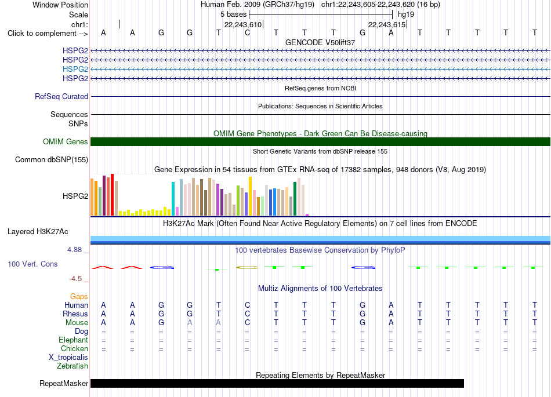
Task: Click the 100 Vert. Cons track label
Action: pyautogui.click(x=32, y=264)
